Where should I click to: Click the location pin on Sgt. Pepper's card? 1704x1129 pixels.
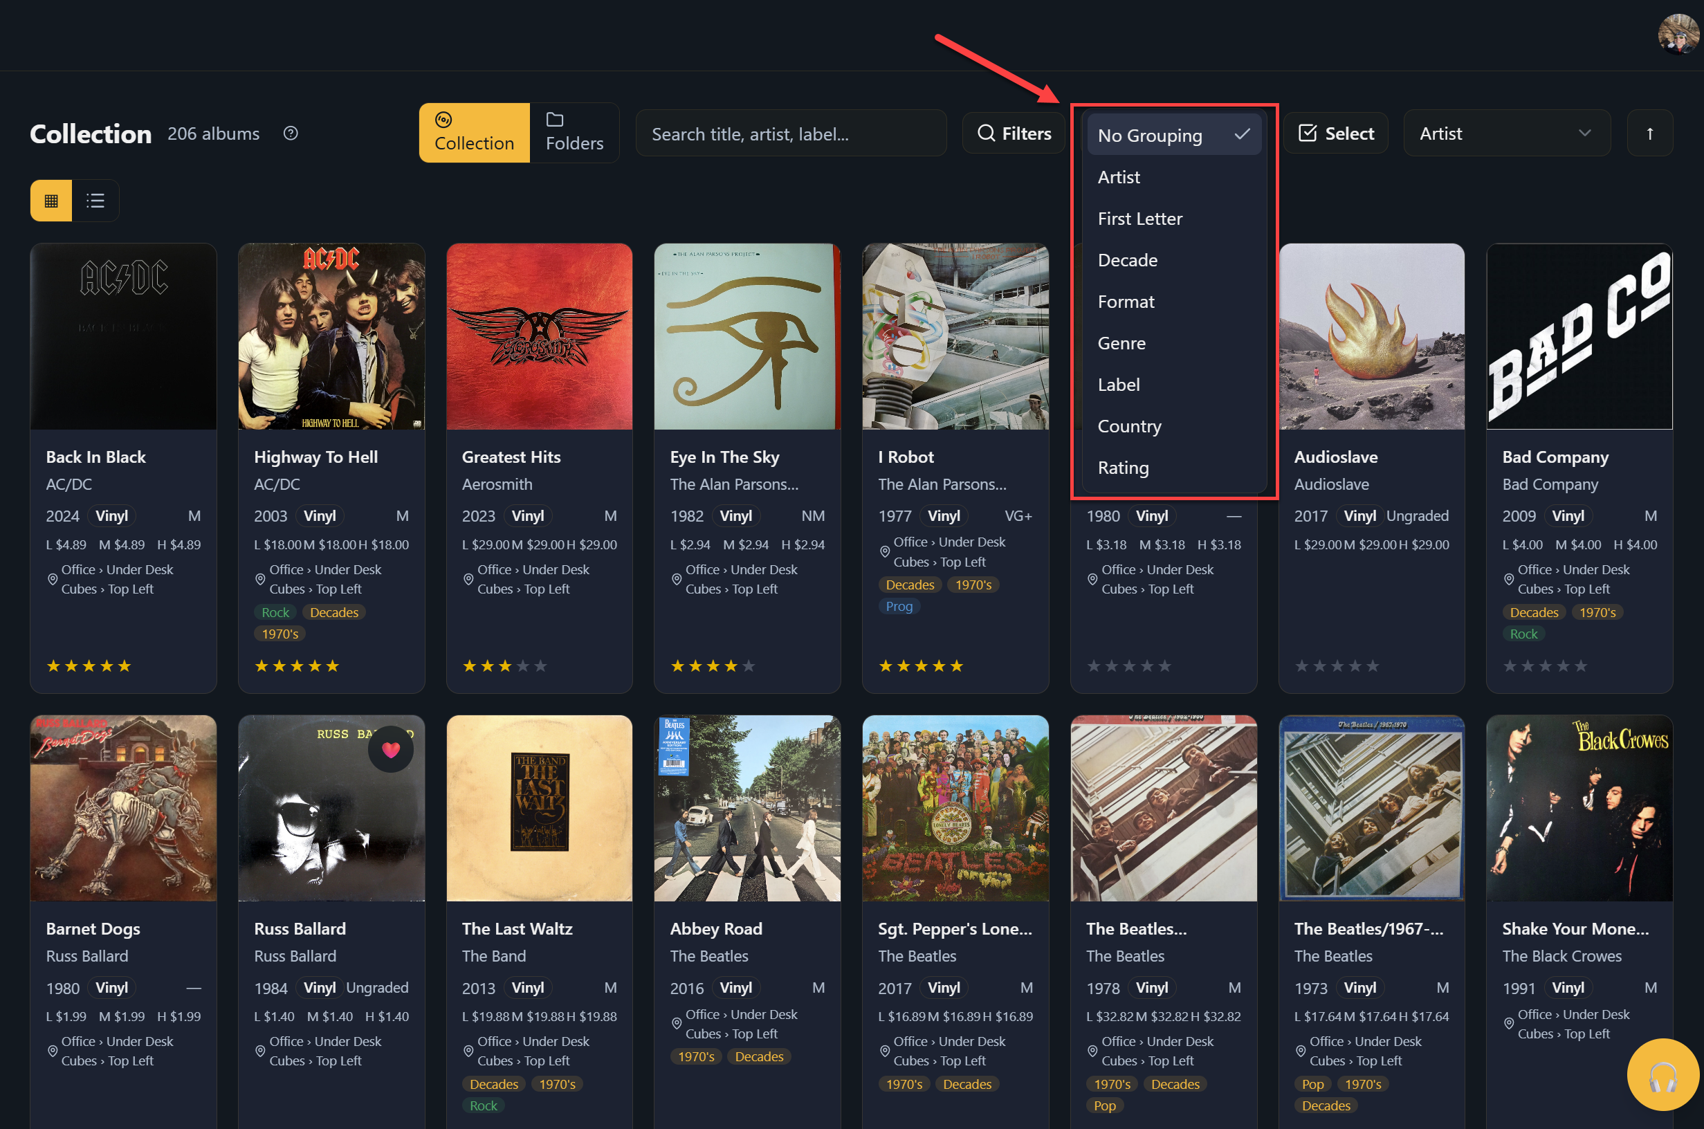coord(885,1051)
